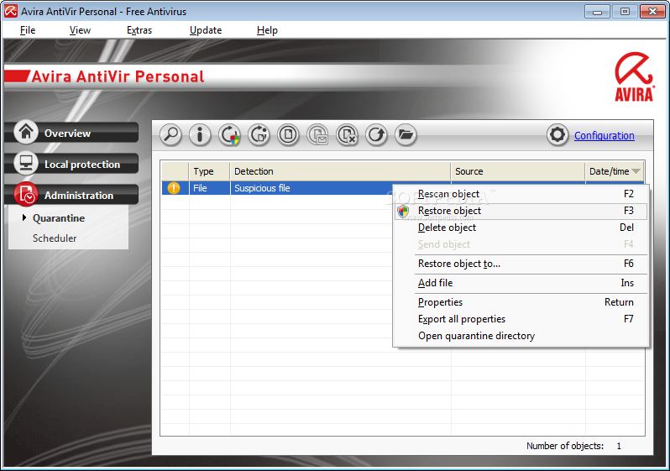
Task: Click the arrow next to Quarantine
Action: [24, 217]
